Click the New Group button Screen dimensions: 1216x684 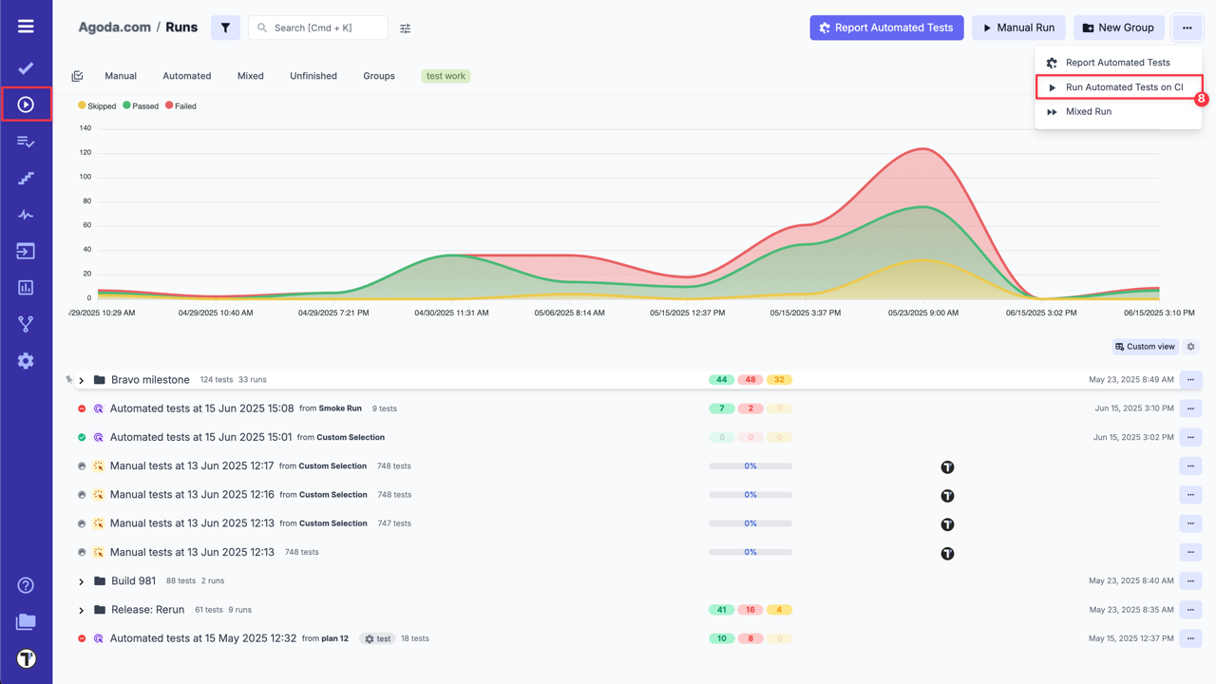1118,28
